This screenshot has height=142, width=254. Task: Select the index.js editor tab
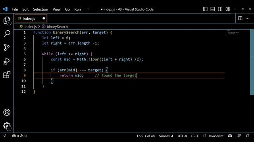pos(31,19)
